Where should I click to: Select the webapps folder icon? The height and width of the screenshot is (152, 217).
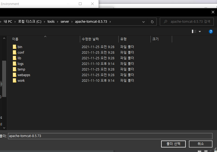tap(14, 75)
